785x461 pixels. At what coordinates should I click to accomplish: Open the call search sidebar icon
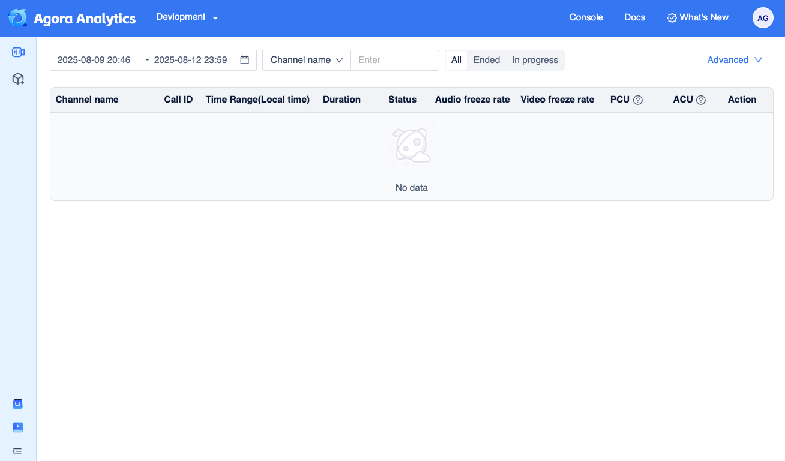[x=18, y=52]
